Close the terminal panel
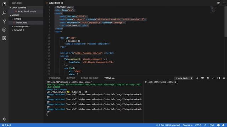 coord(224,78)
